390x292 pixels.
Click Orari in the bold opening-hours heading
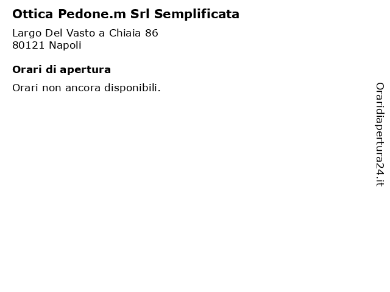click(27, 69)
